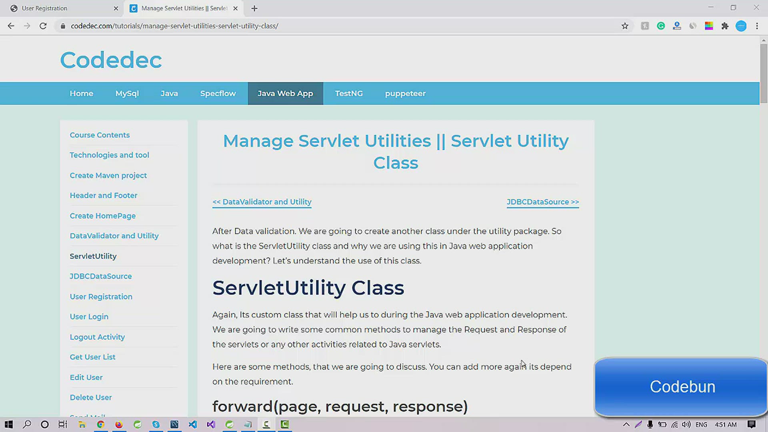
Task: Open File Explorer from the taskbar
Action: pos(82,424)
